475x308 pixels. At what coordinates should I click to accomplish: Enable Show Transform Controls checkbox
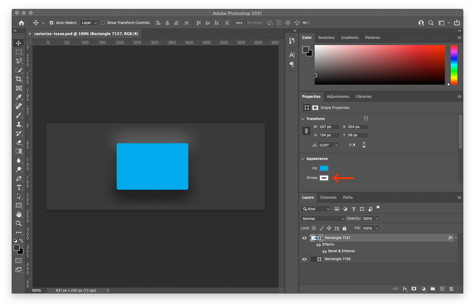coord(103,23)
